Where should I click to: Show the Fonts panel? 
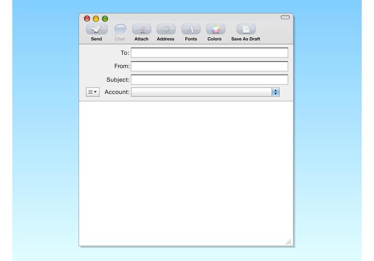pyautogui.click(x=191, y=29)
